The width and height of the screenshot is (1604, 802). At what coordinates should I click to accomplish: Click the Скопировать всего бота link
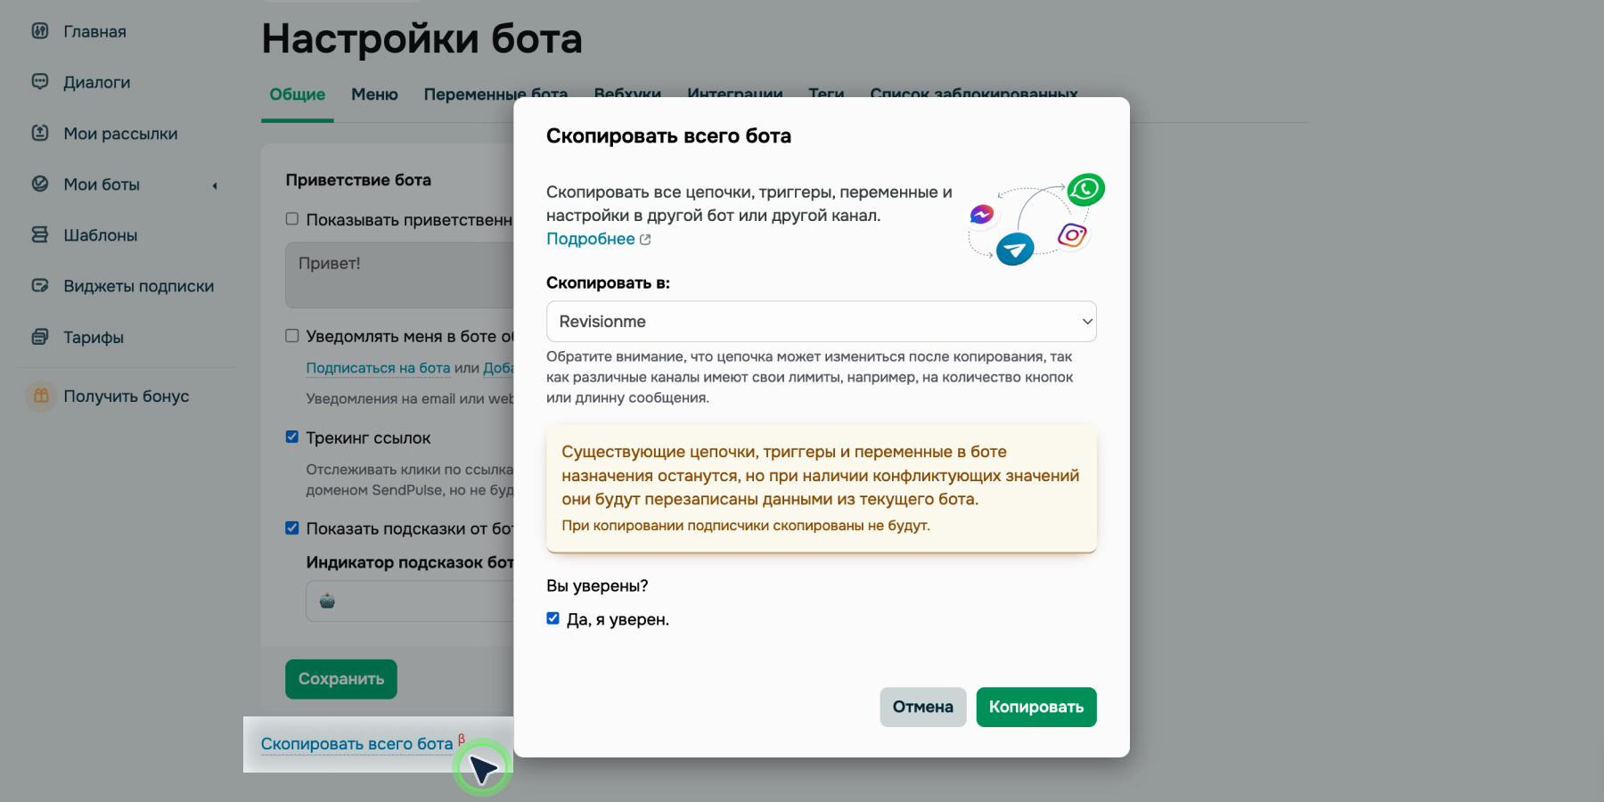pos(356,742)
